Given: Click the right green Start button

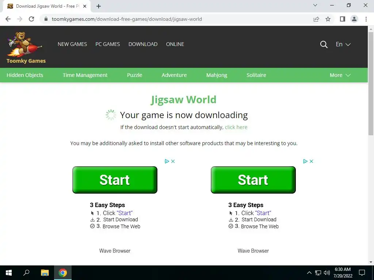Looking at the screenshot, I should 253,180.
